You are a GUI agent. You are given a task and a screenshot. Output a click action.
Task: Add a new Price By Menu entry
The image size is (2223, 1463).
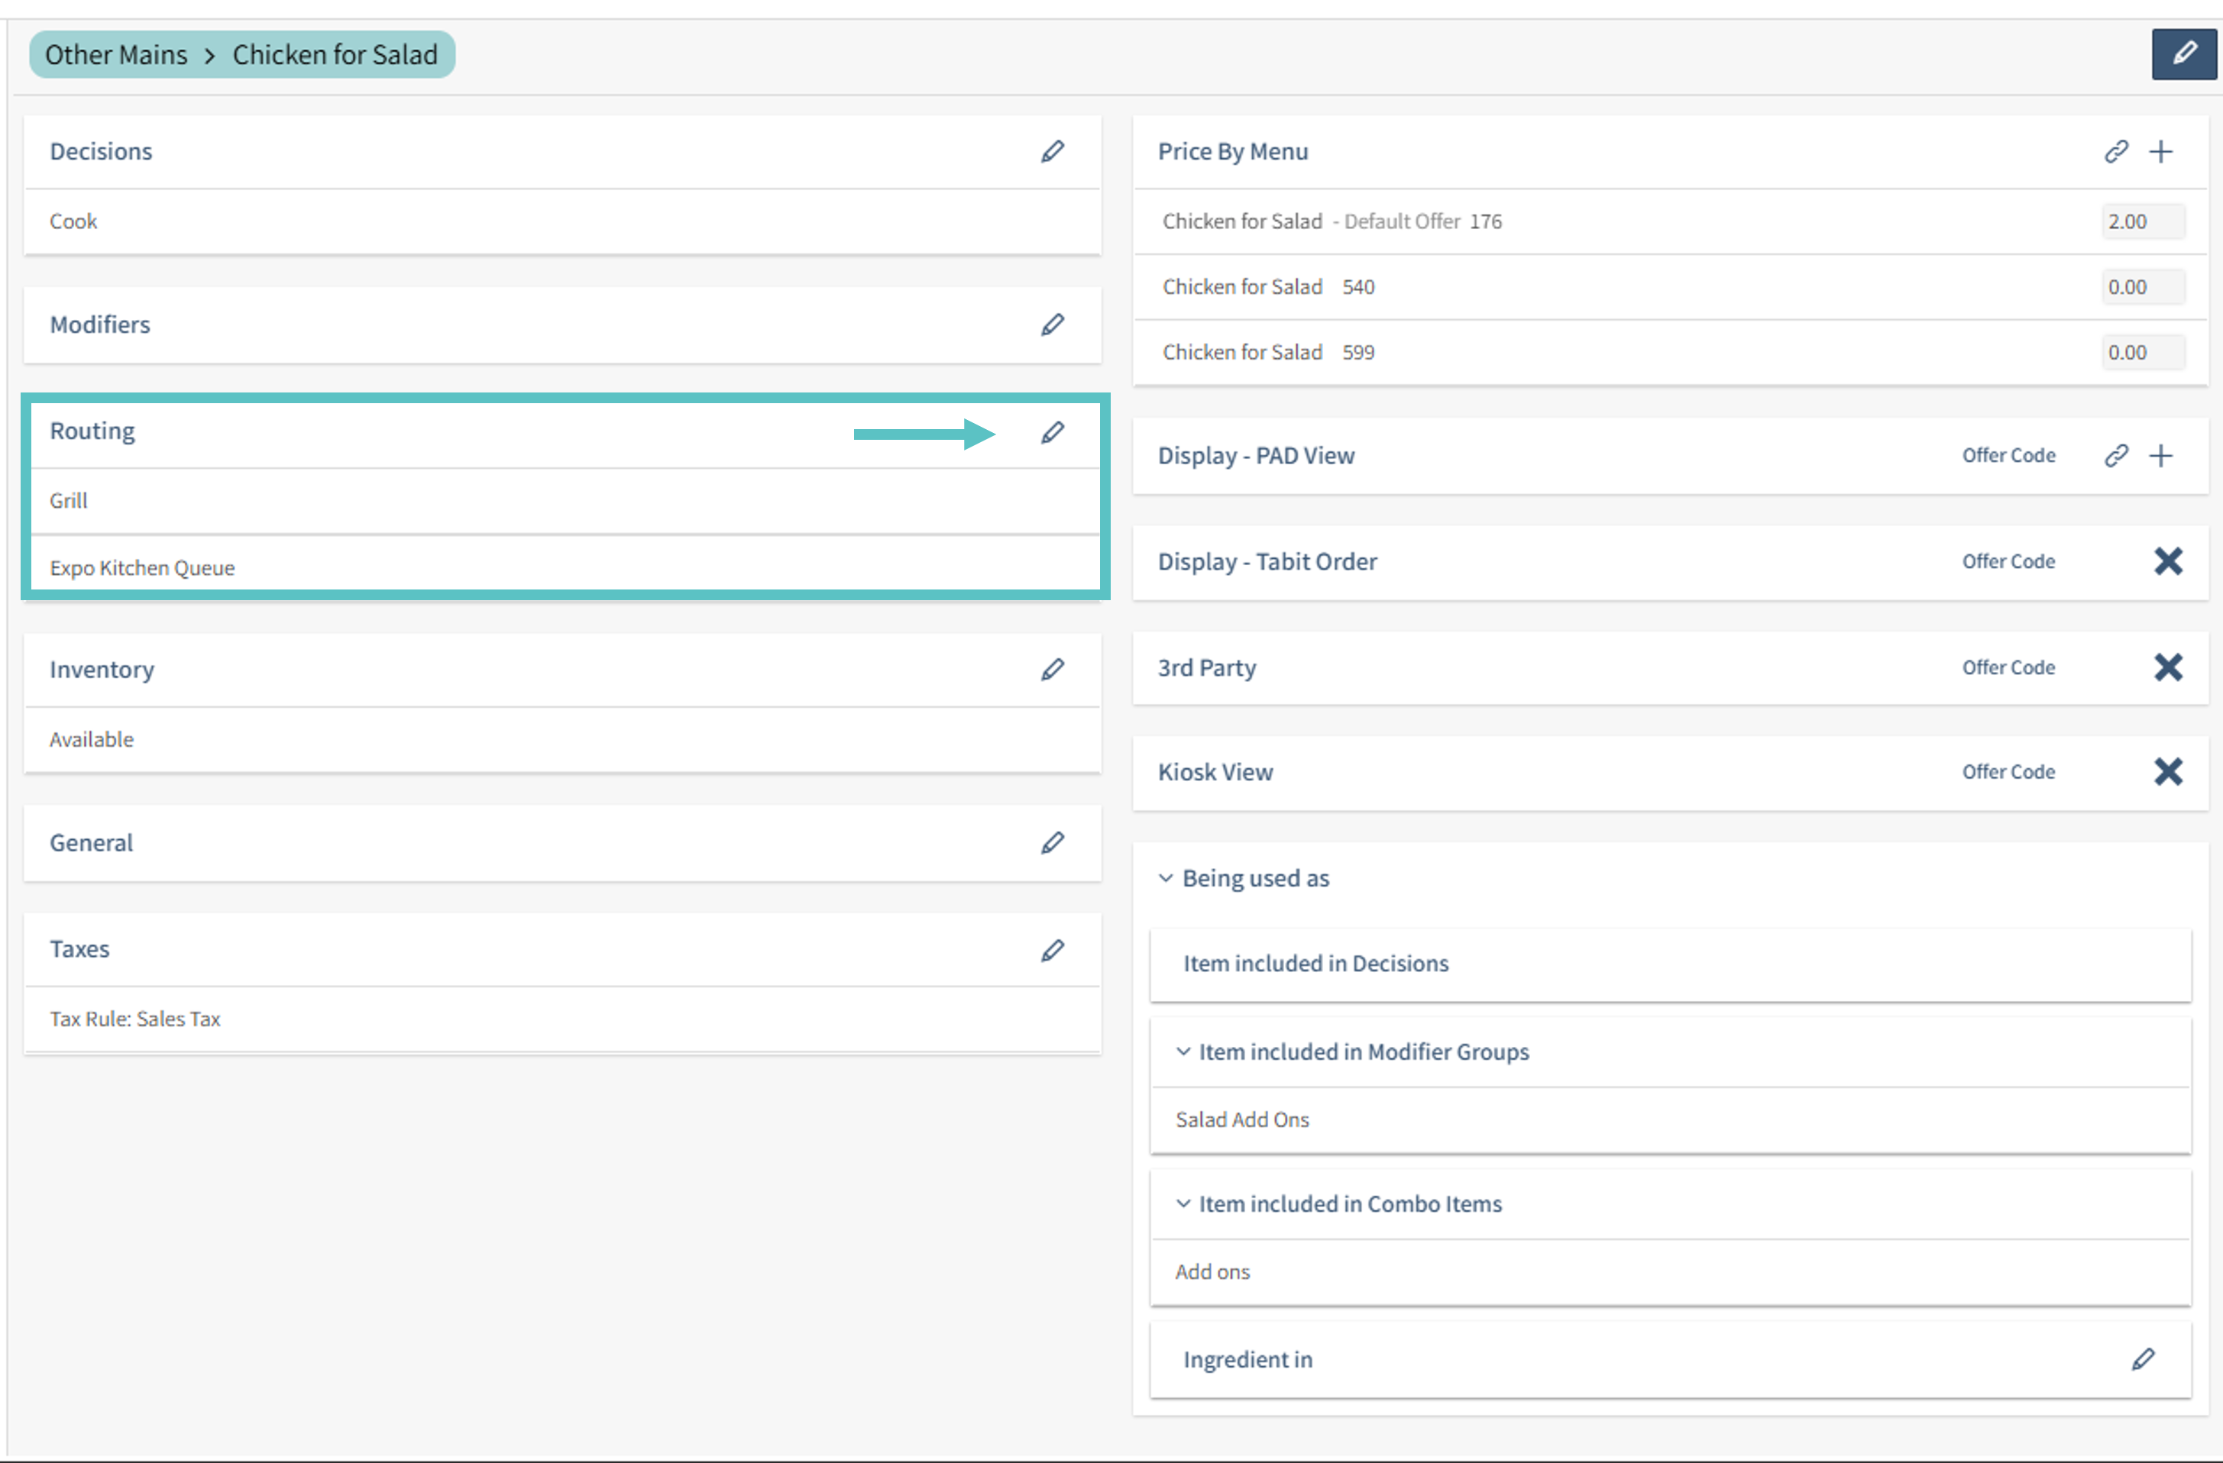point(2160,151)
